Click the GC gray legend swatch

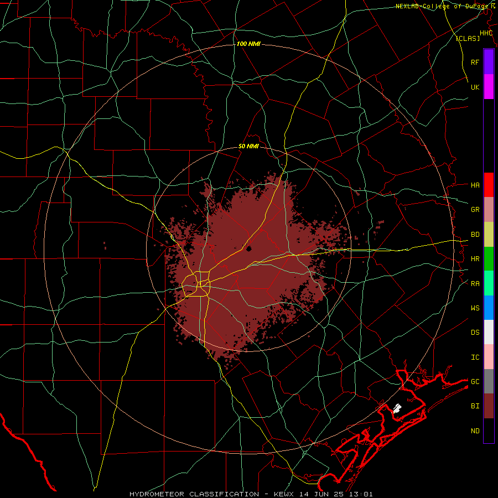[489, 381]
